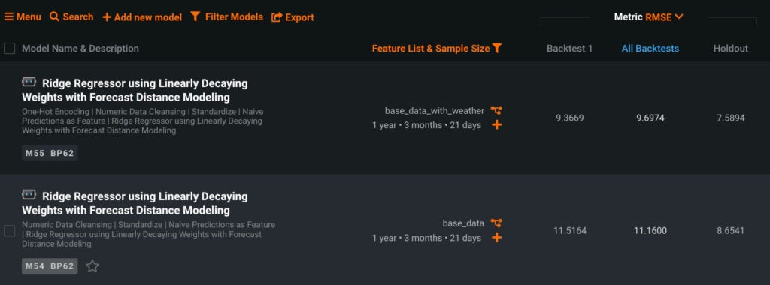The width and height of the screenshot is (770, 285).
Task: Toggle the select-all models checkbox
Action: [x=9, y=49]
